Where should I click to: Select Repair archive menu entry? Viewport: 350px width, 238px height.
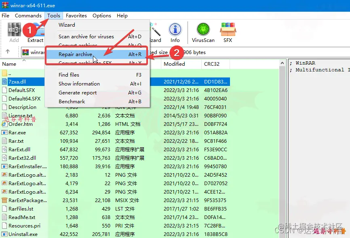tap(97, 54)
